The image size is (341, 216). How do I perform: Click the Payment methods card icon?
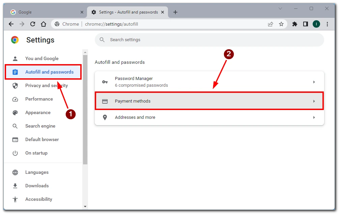[x=105, y=101]
